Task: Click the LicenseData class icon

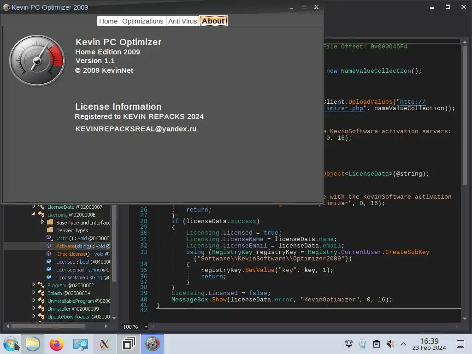Action: (x=41, y=207)
